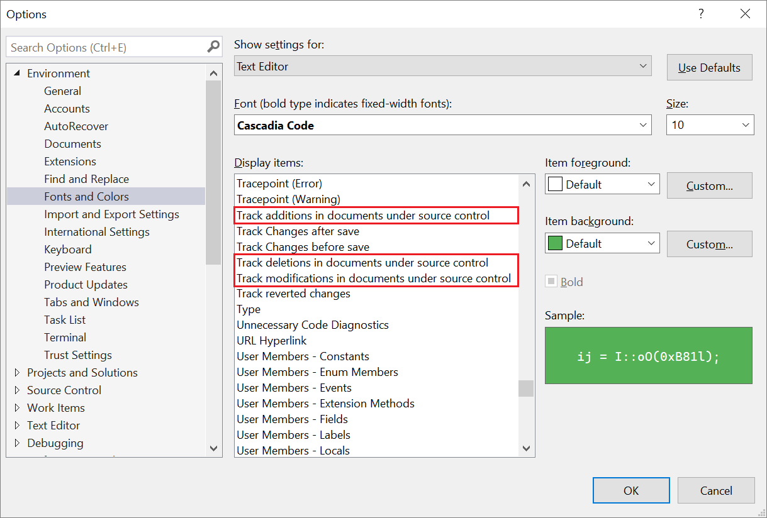
Task: Open the foreground Custom color picker
Action: coord(709,185)
